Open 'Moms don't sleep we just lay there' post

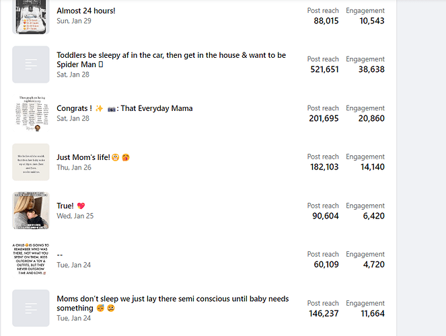[173, 303]
